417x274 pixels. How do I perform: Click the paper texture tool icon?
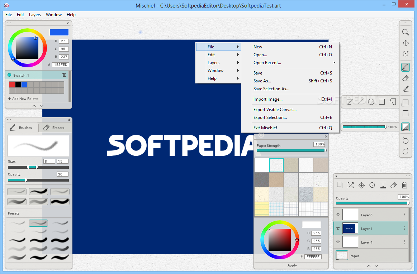[x=405, y=127]
